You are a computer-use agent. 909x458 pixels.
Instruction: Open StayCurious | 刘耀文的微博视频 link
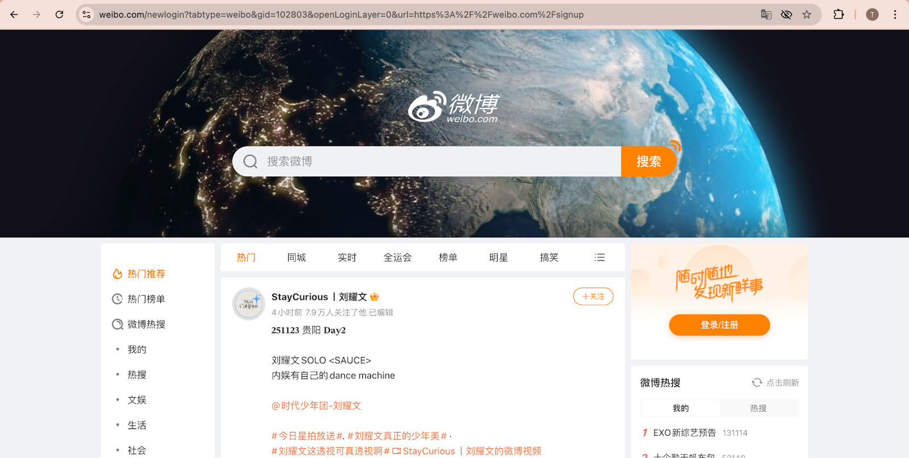[467, 451]
